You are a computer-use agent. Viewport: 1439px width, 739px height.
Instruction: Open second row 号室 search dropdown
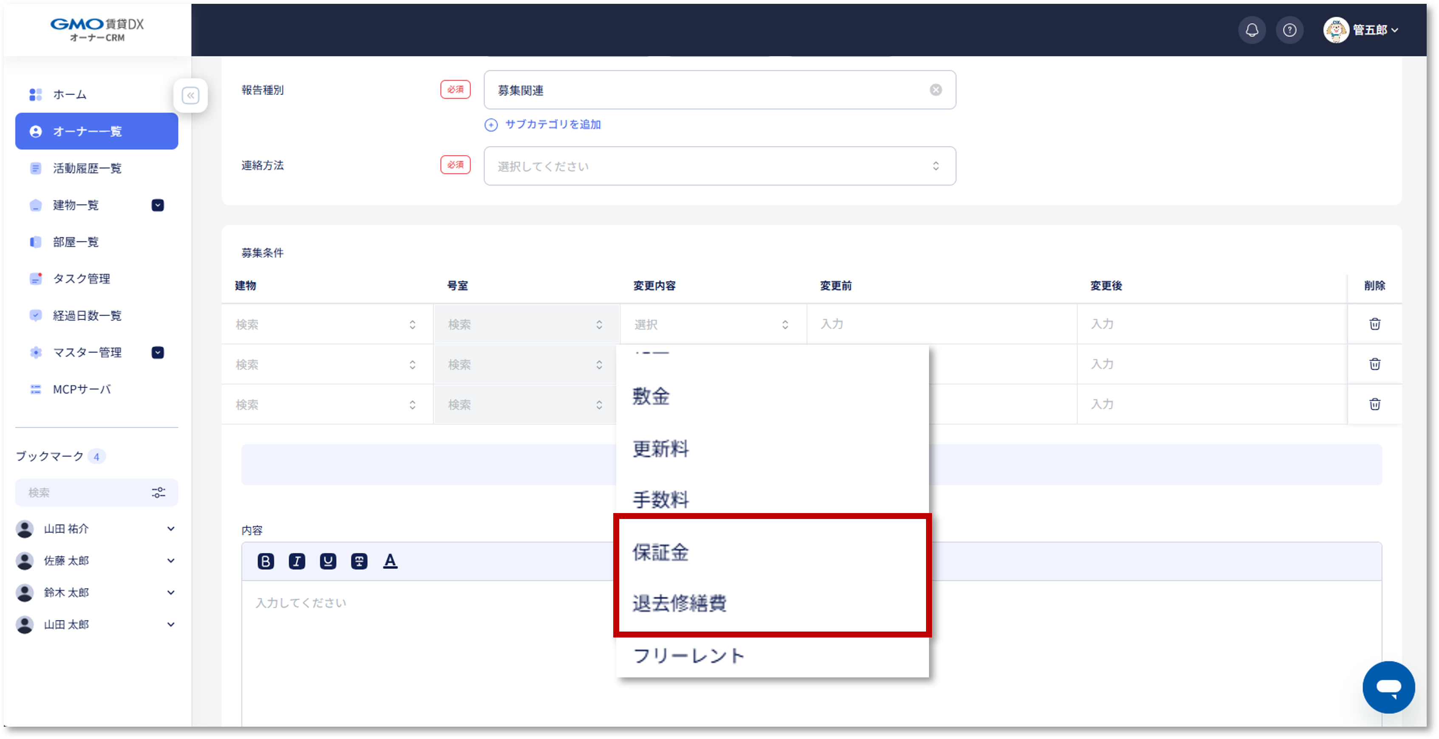[526, 364]
